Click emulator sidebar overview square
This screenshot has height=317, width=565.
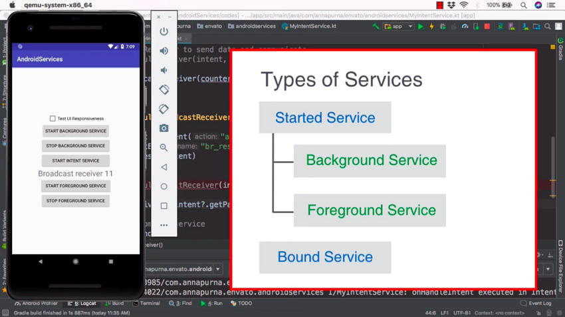pyautogui.click(x=164, y=206)
